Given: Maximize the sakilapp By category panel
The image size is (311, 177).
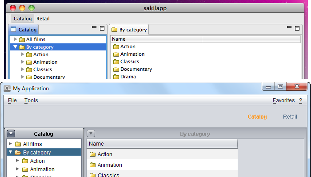Looking at the screenshot, I should point(297,28).
